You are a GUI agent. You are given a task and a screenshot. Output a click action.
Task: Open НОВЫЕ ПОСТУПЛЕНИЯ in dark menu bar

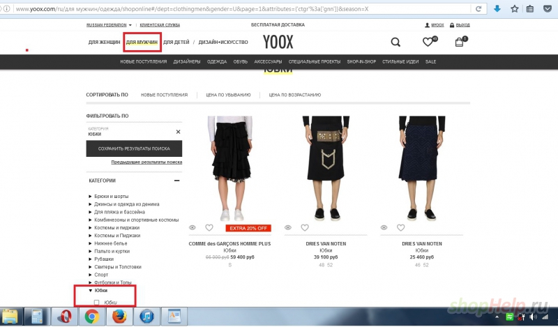pos(144,61)
